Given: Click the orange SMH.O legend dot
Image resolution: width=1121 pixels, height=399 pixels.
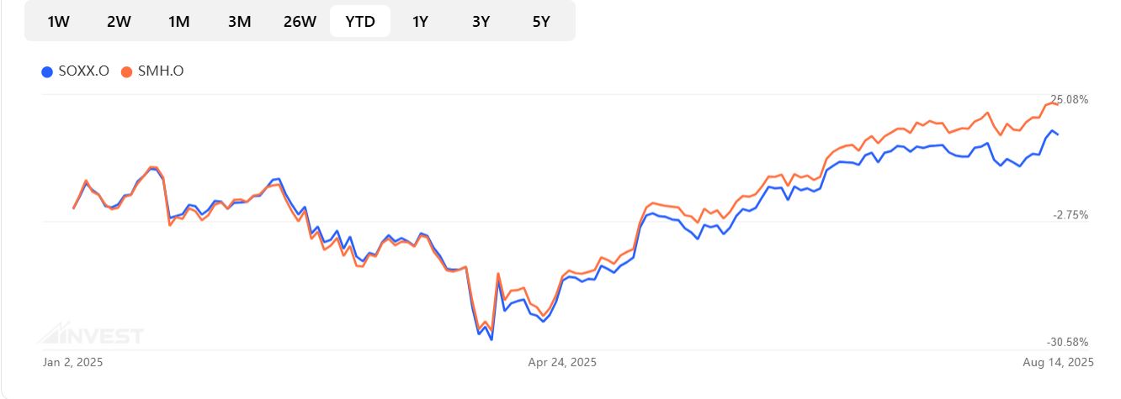Looking at the screenshot, I should click(127, 71).
